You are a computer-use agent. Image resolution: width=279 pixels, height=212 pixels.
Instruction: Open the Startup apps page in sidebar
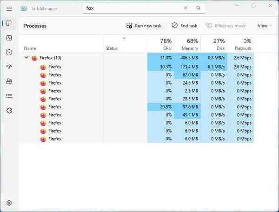pos(9,66)
